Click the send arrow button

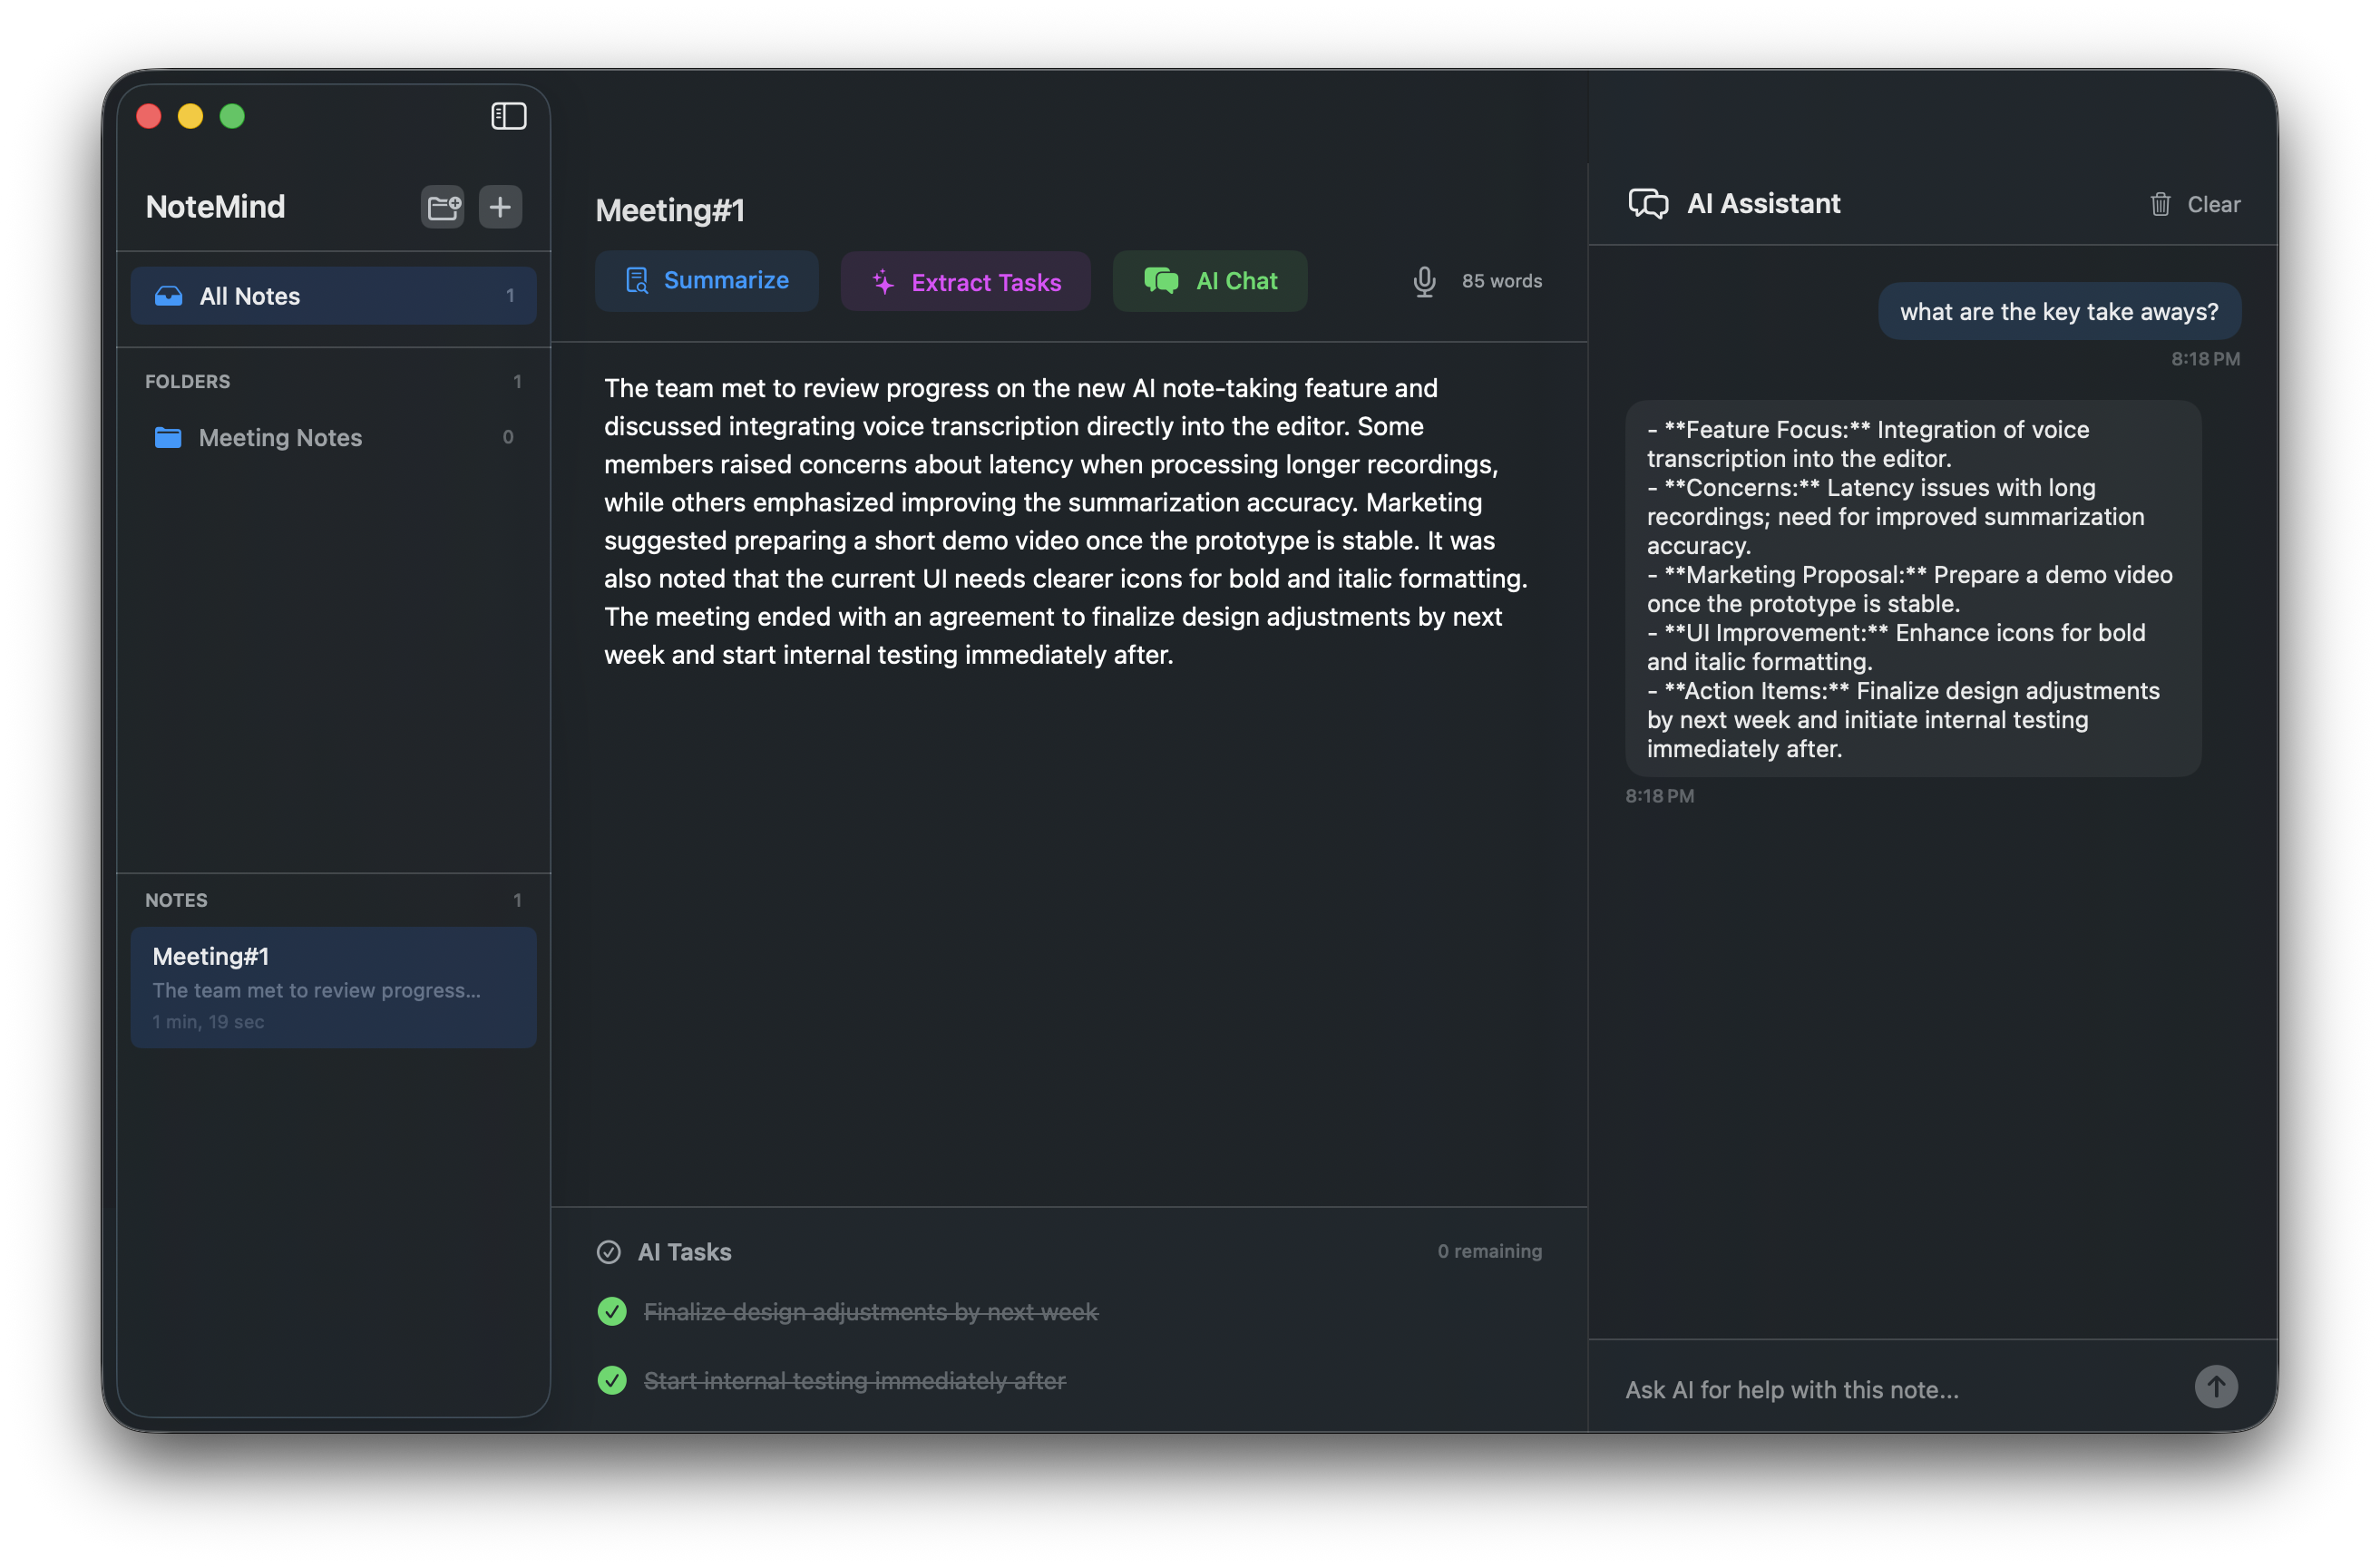point(2215,1387)
